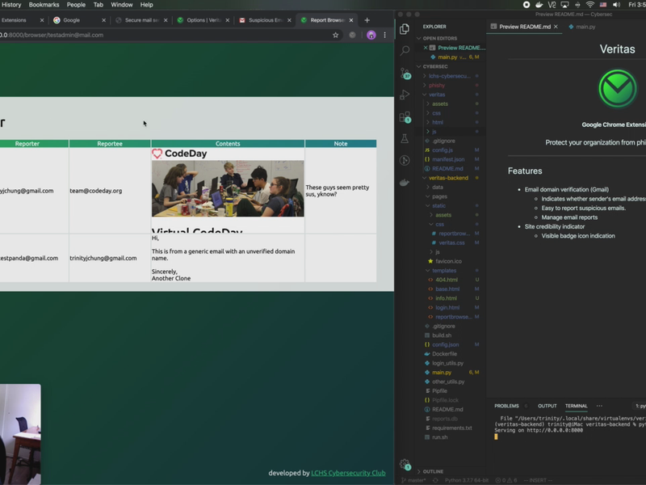Open the Window menu
This screenshot has width=646, height=485.
[x=122, y=5]
